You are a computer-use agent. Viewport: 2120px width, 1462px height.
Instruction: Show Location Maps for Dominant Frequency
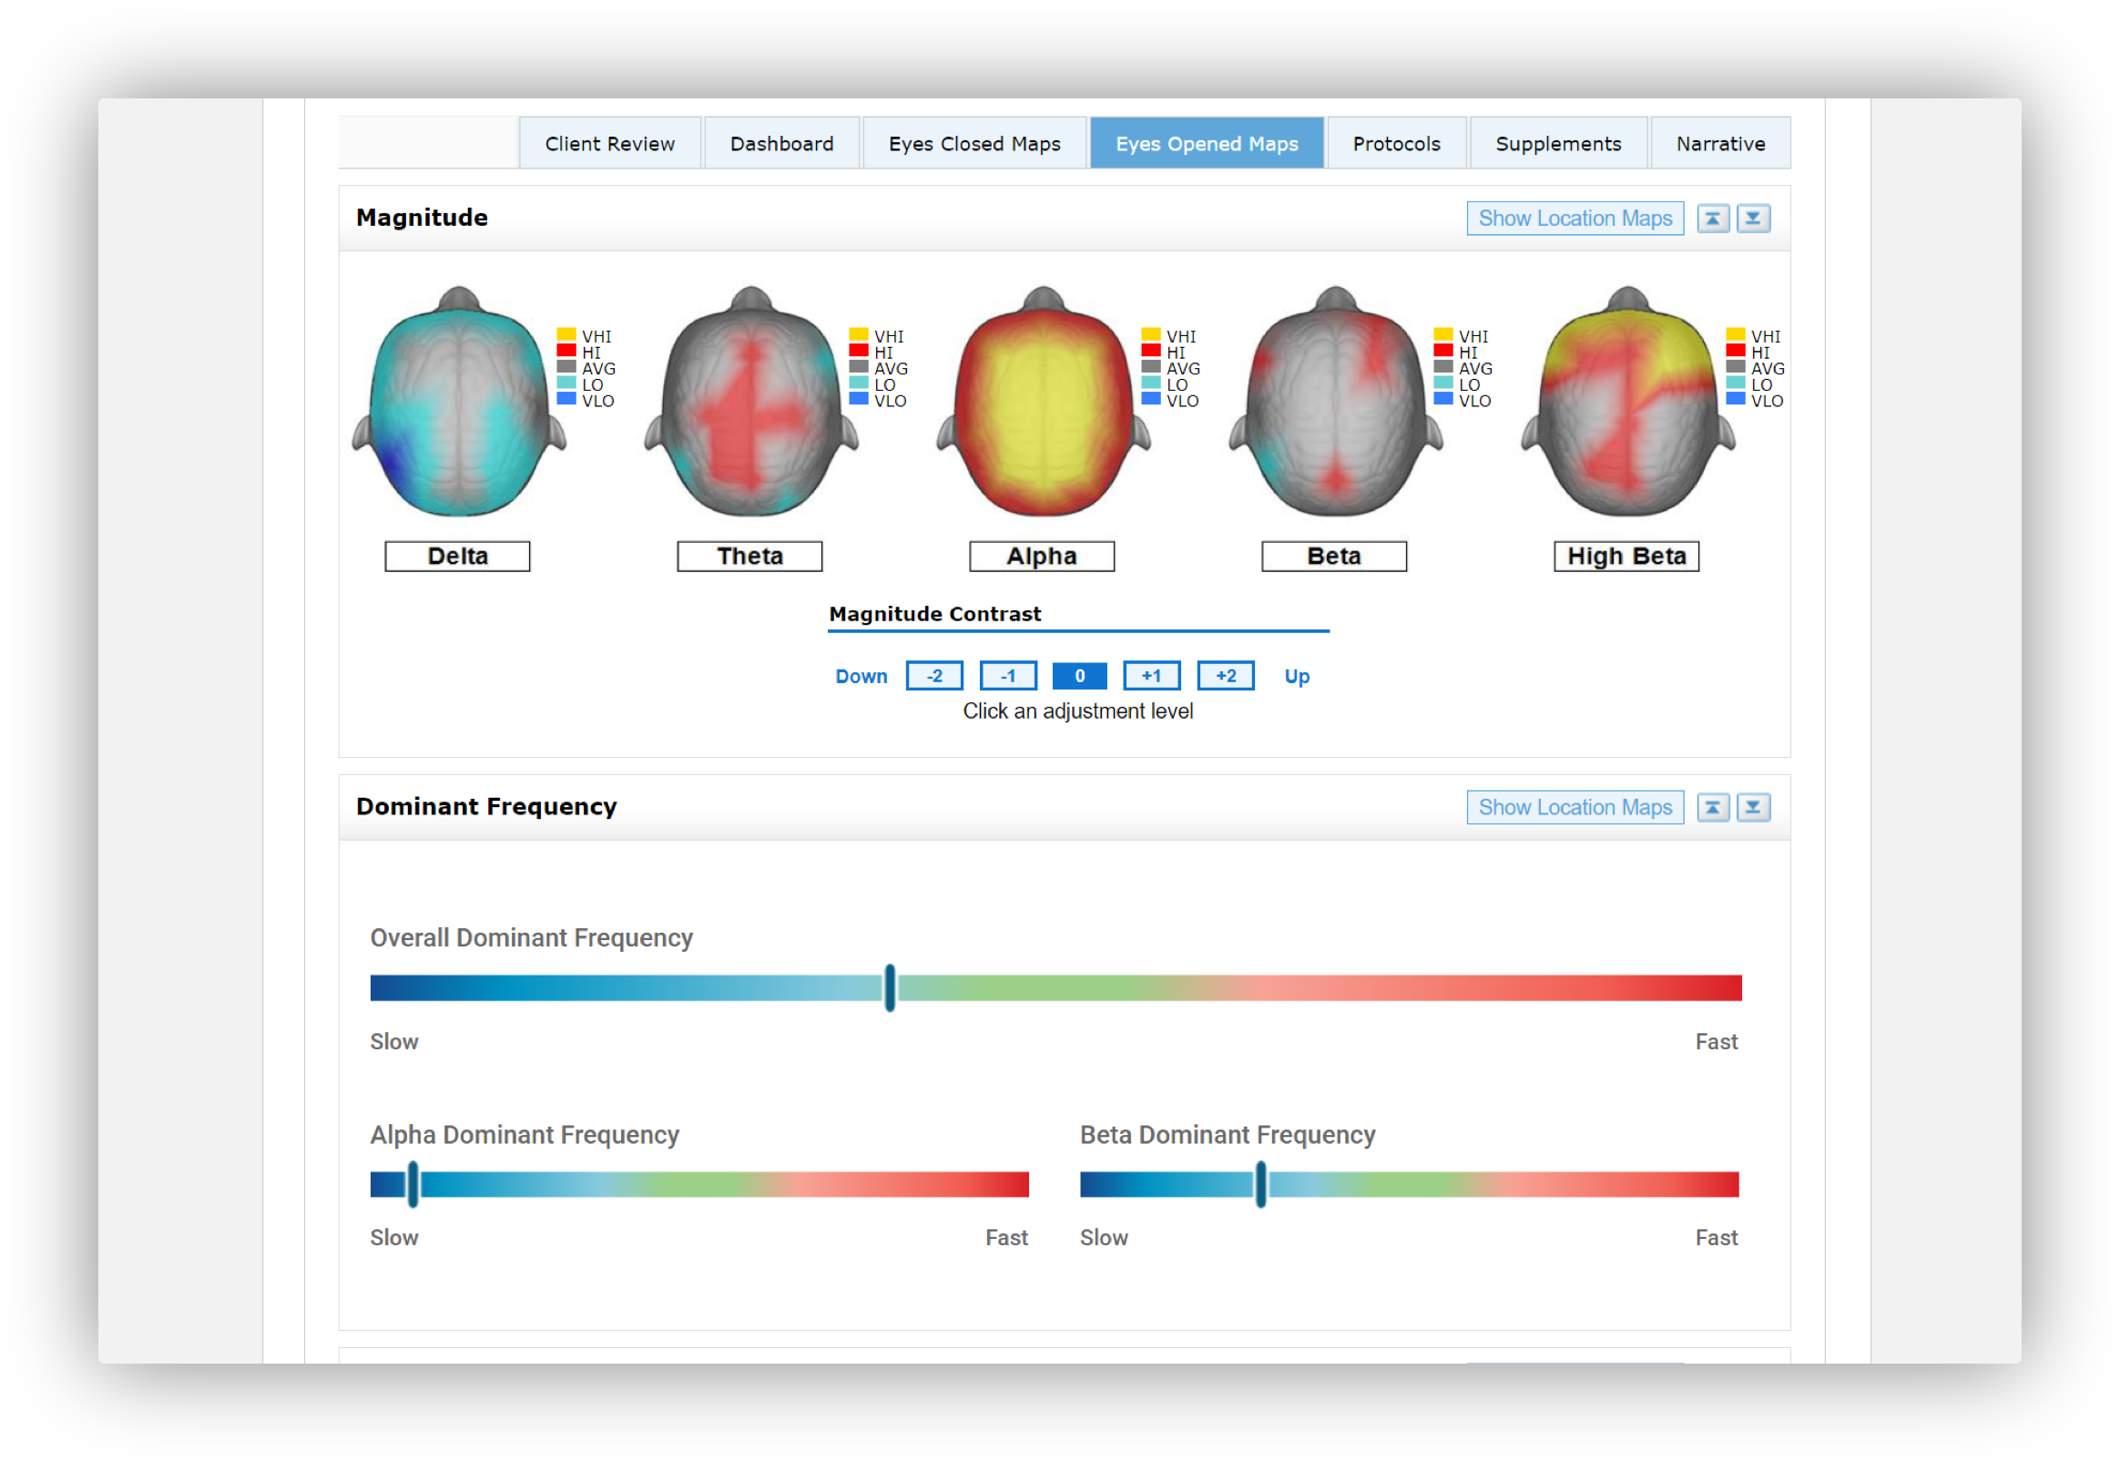point(1575,807)
